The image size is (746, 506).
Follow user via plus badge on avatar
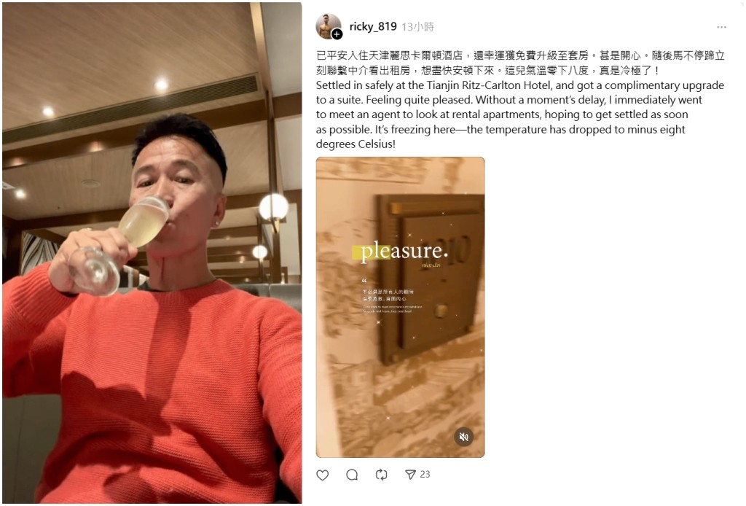coord(337,34)
